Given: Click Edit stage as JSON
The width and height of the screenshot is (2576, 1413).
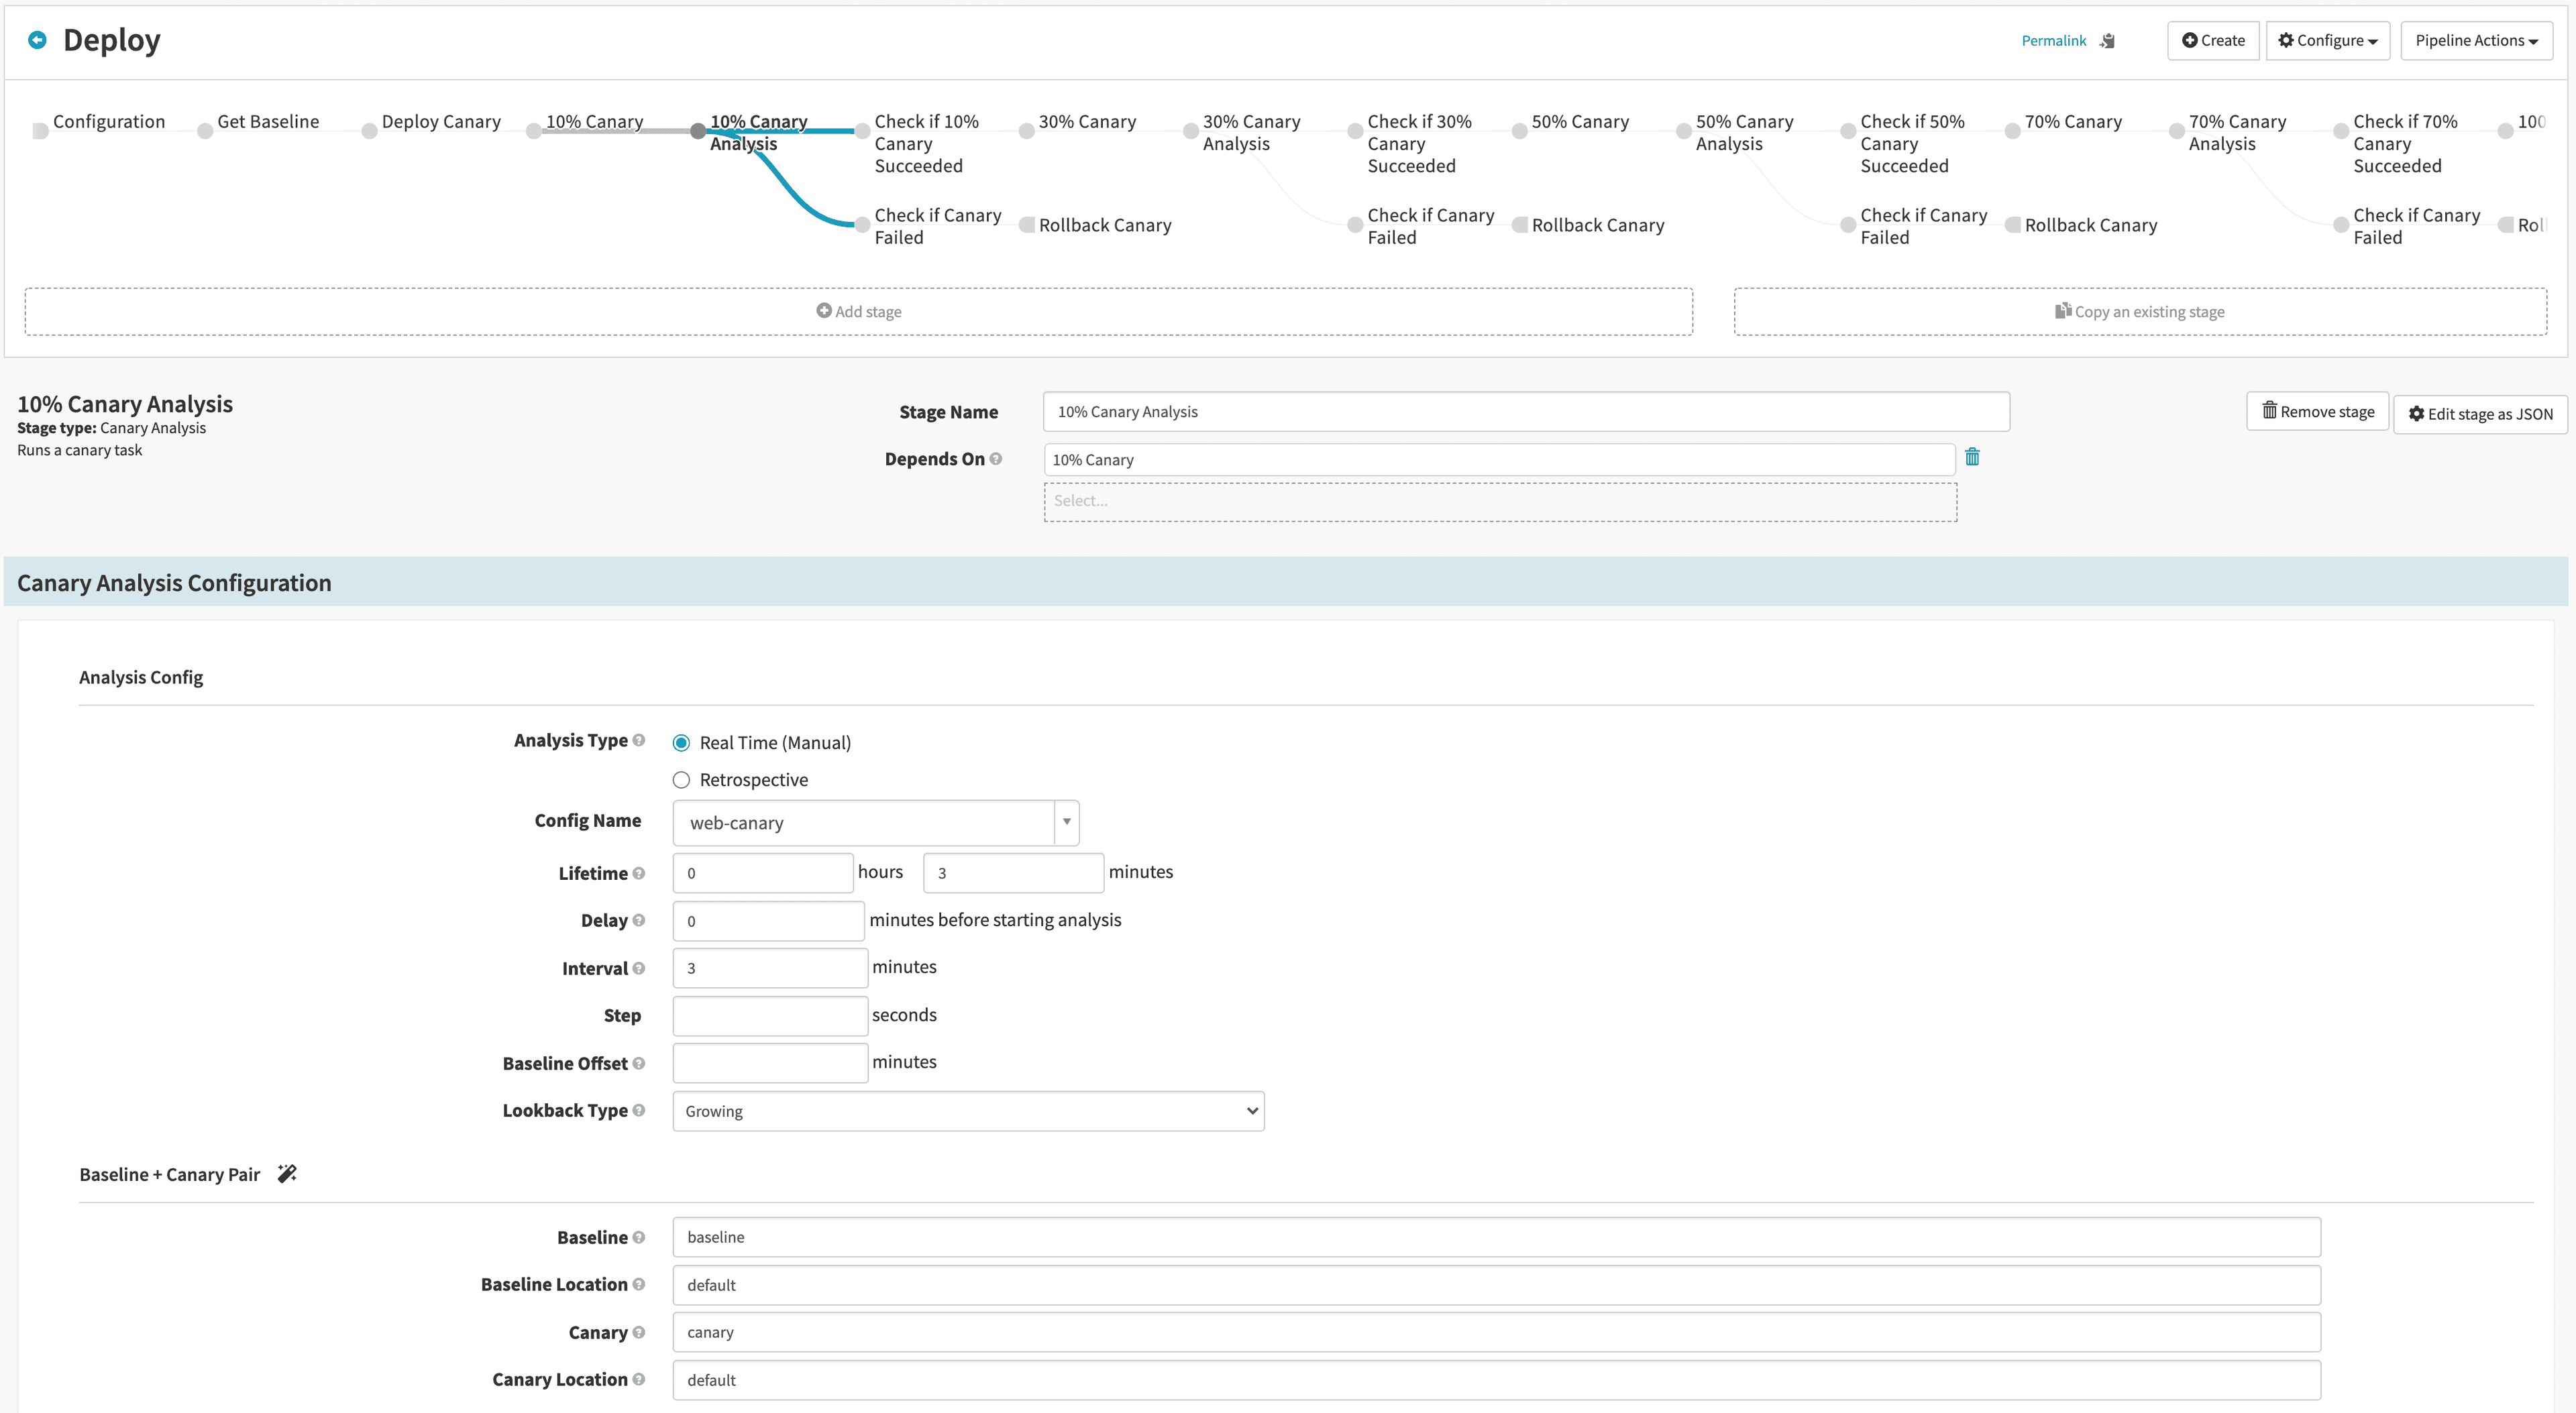Looking at the screenshot, I should [x=2480, y=414].
